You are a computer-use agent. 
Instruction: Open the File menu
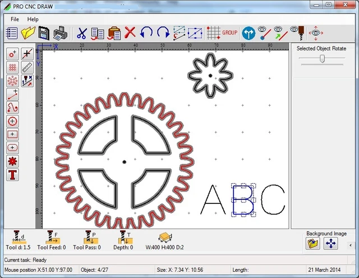click(x=15, y=19)
